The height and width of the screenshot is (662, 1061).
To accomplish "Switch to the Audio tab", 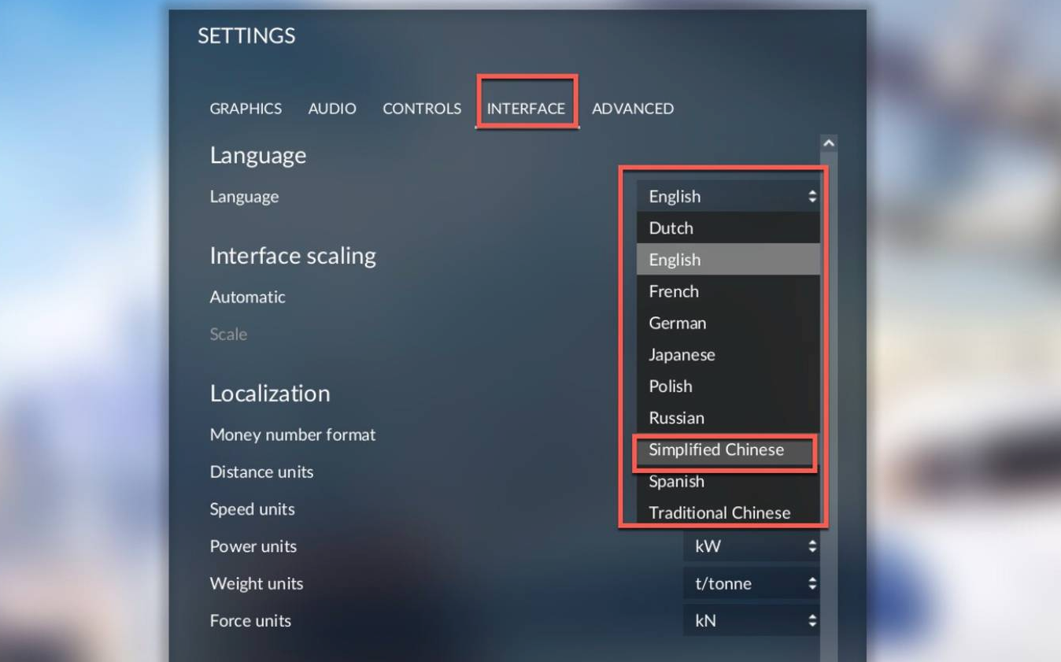I will tap(332, 109).
